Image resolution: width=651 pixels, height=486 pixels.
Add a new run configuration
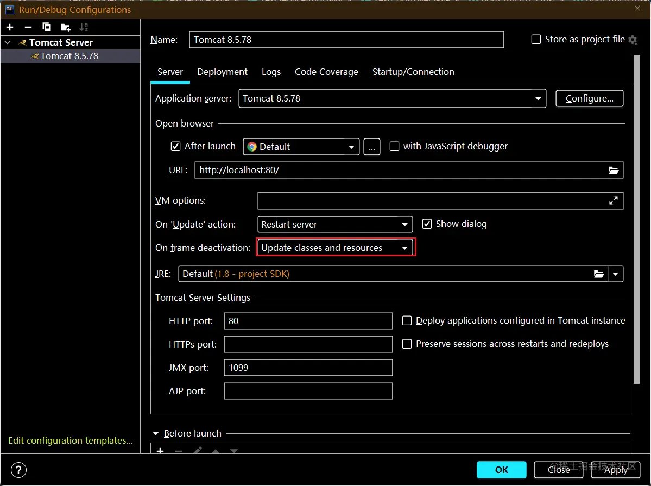(10, 27)
